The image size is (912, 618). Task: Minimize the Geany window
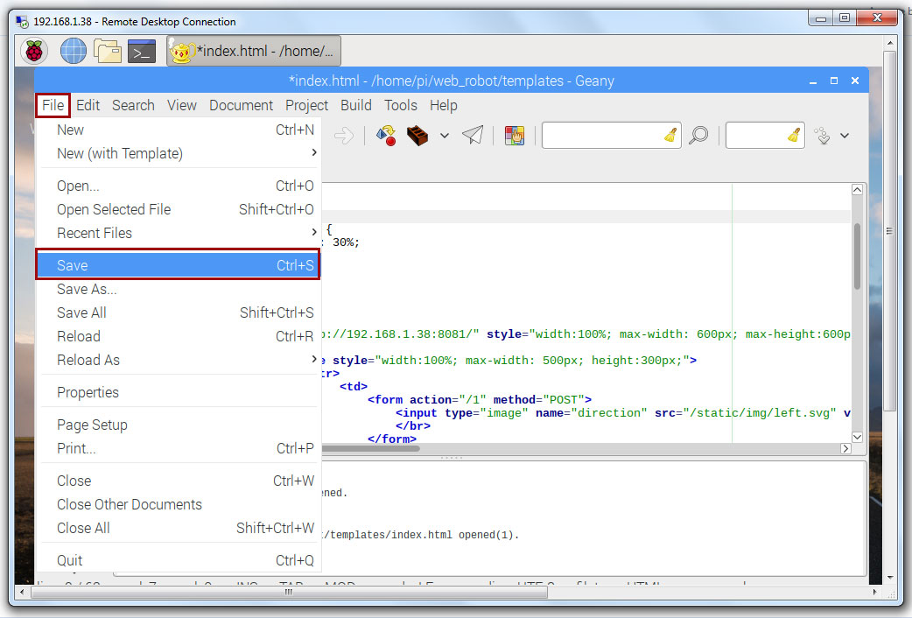[x=812, y=81]
